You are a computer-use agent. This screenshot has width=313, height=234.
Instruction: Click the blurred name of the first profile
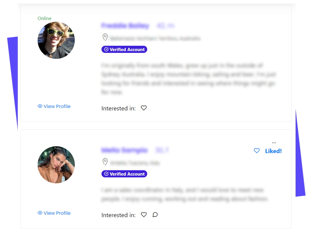pos(125,26)
